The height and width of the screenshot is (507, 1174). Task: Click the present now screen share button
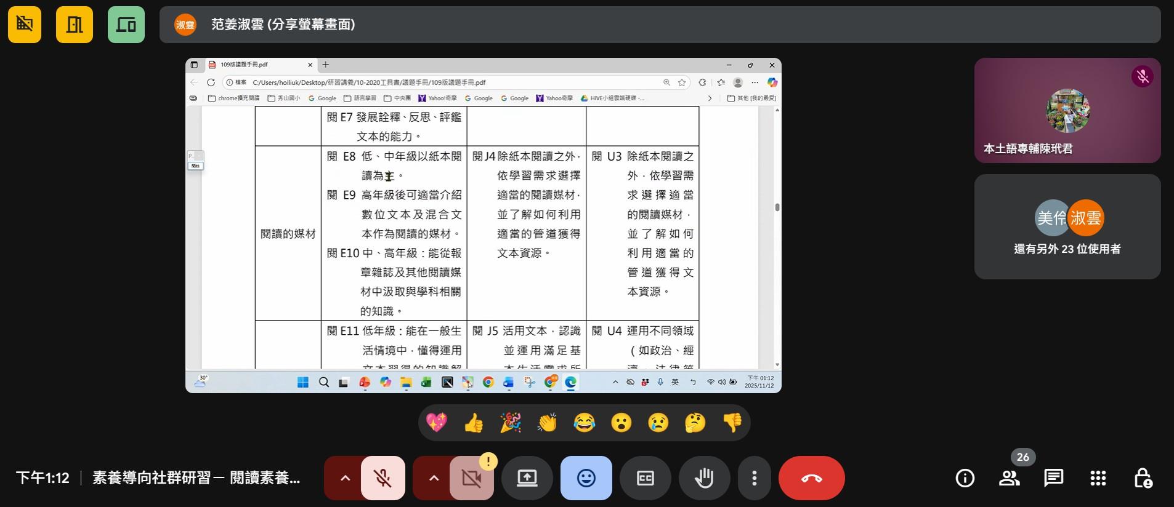click(x=527, y=478)
